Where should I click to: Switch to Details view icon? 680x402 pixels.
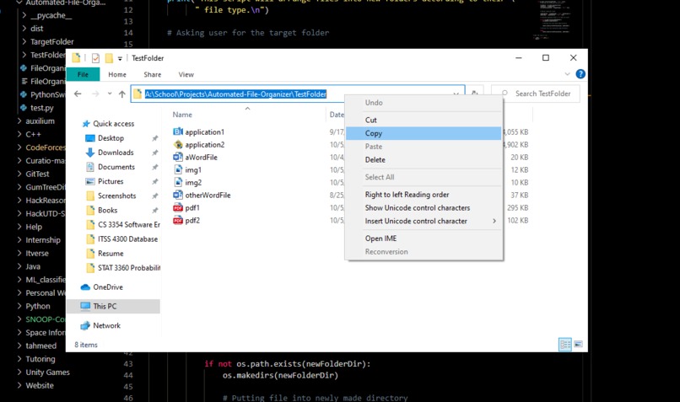(x=565, y=345)
